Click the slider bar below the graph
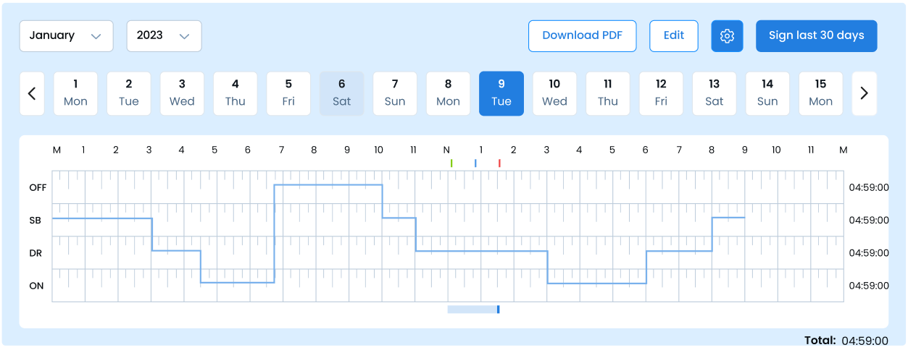The height and width of the screenshot is (350, 908). [x=473, y=310]
